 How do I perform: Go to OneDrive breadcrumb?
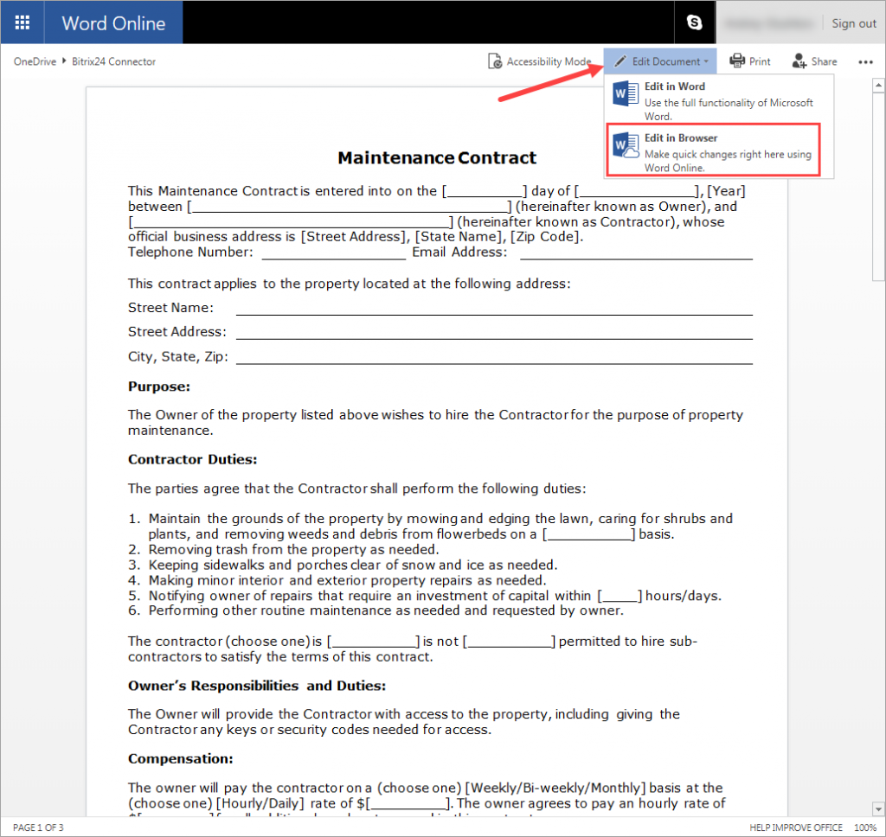click(x=35, y=61)
